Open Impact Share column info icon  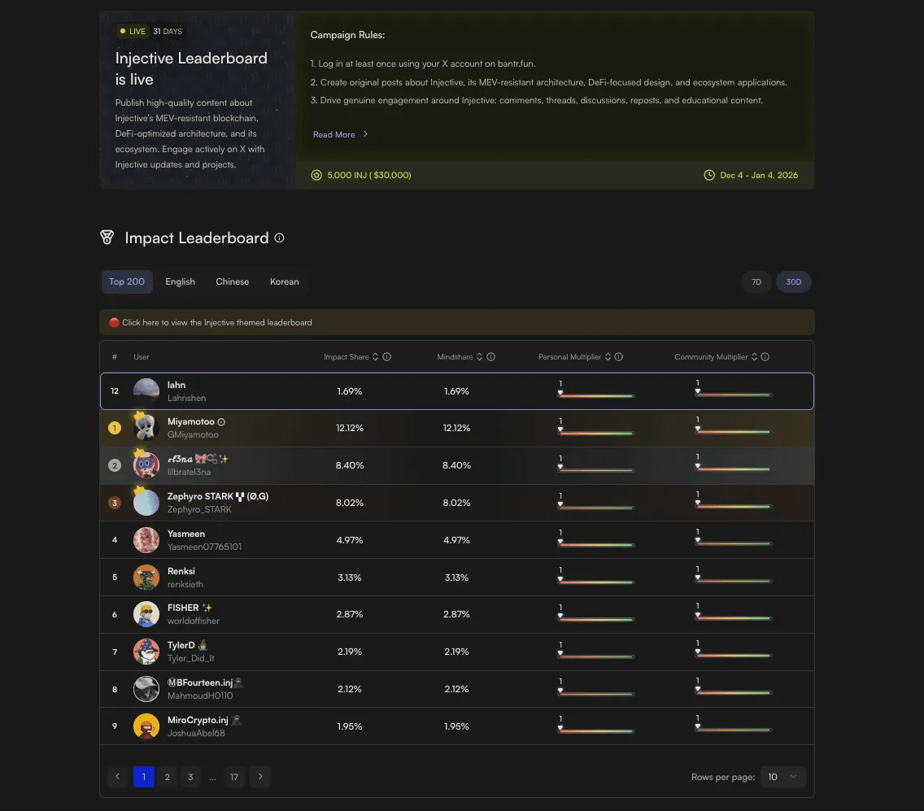tap(386, 356)
